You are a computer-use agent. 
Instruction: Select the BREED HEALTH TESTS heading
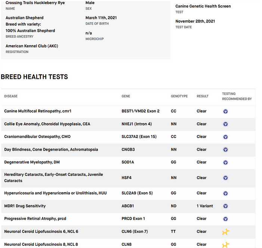[34, 77]
